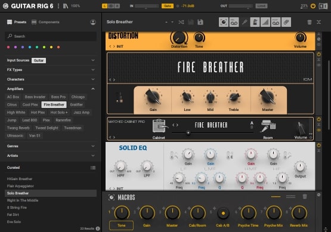This screenshot has width=331, height=232.
Task: Select the Guitar input source tag
Action: (39, 60)
